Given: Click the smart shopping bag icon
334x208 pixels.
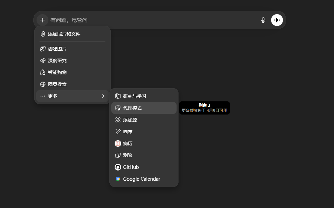Looking at the screenshot, I should [x=43, y=72].
